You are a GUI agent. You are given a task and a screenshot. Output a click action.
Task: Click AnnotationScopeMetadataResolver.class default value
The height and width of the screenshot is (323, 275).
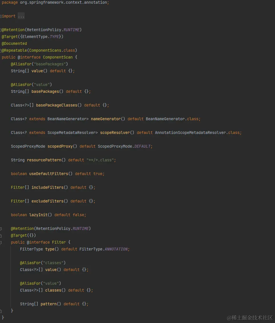click(x=197, y=133)
